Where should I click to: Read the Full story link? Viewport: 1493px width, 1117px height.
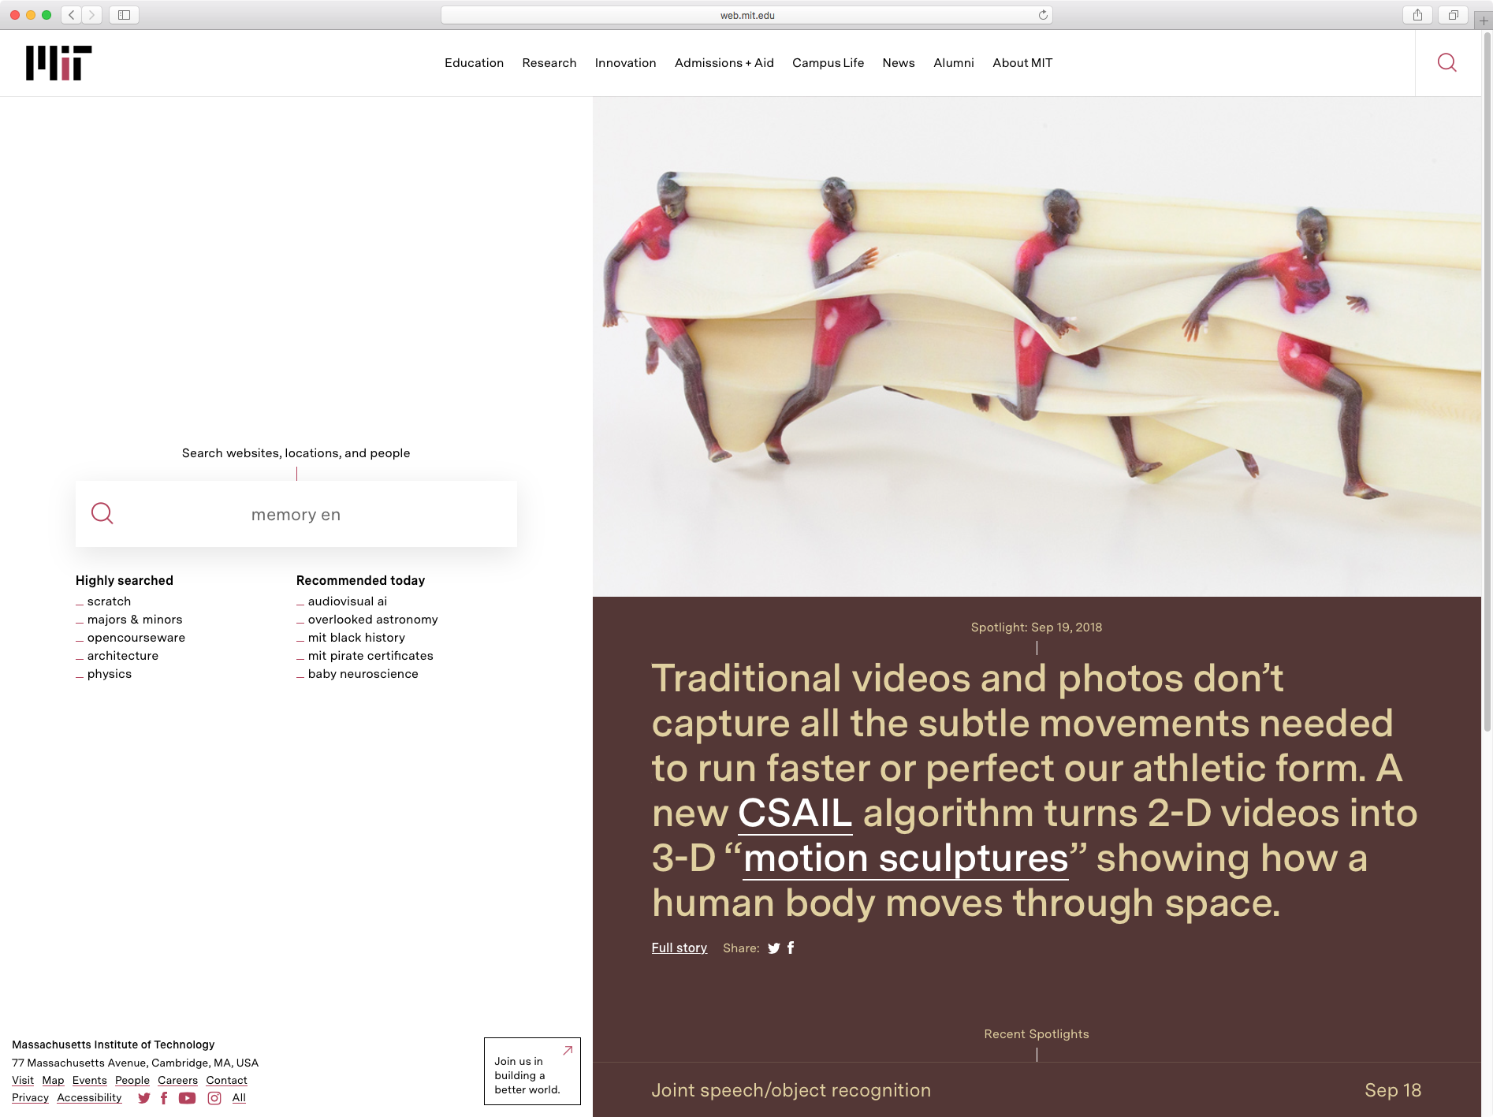pyautogui.click(x=679, y=948)
